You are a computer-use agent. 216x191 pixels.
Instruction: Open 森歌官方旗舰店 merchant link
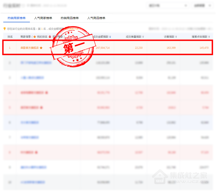click(30, 48)
